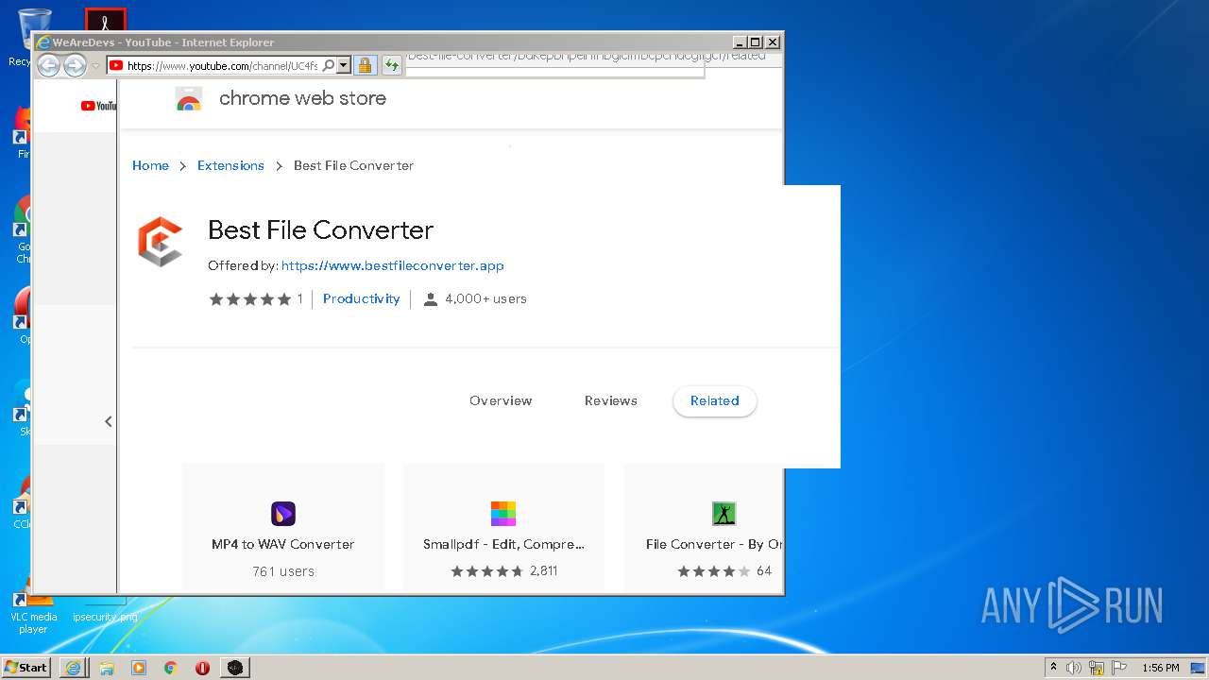Viewport: 1209px width, 680px height.
Task: Click the black round app taskbar button
Action: [234, 668]
